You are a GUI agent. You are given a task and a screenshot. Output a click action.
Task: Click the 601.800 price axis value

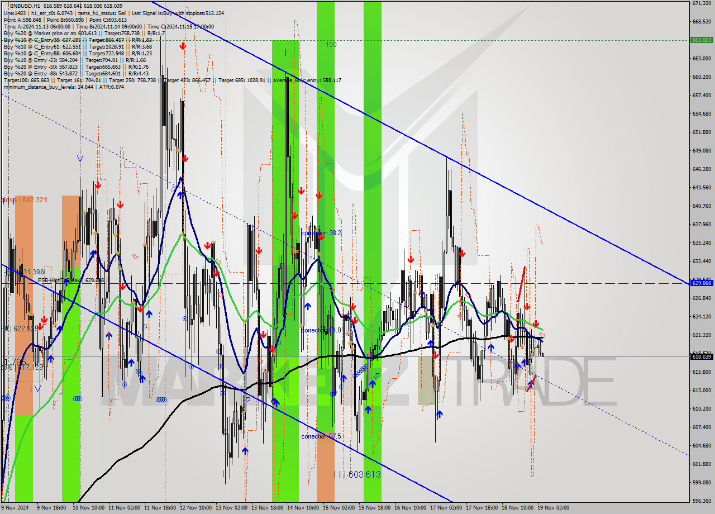701,464
